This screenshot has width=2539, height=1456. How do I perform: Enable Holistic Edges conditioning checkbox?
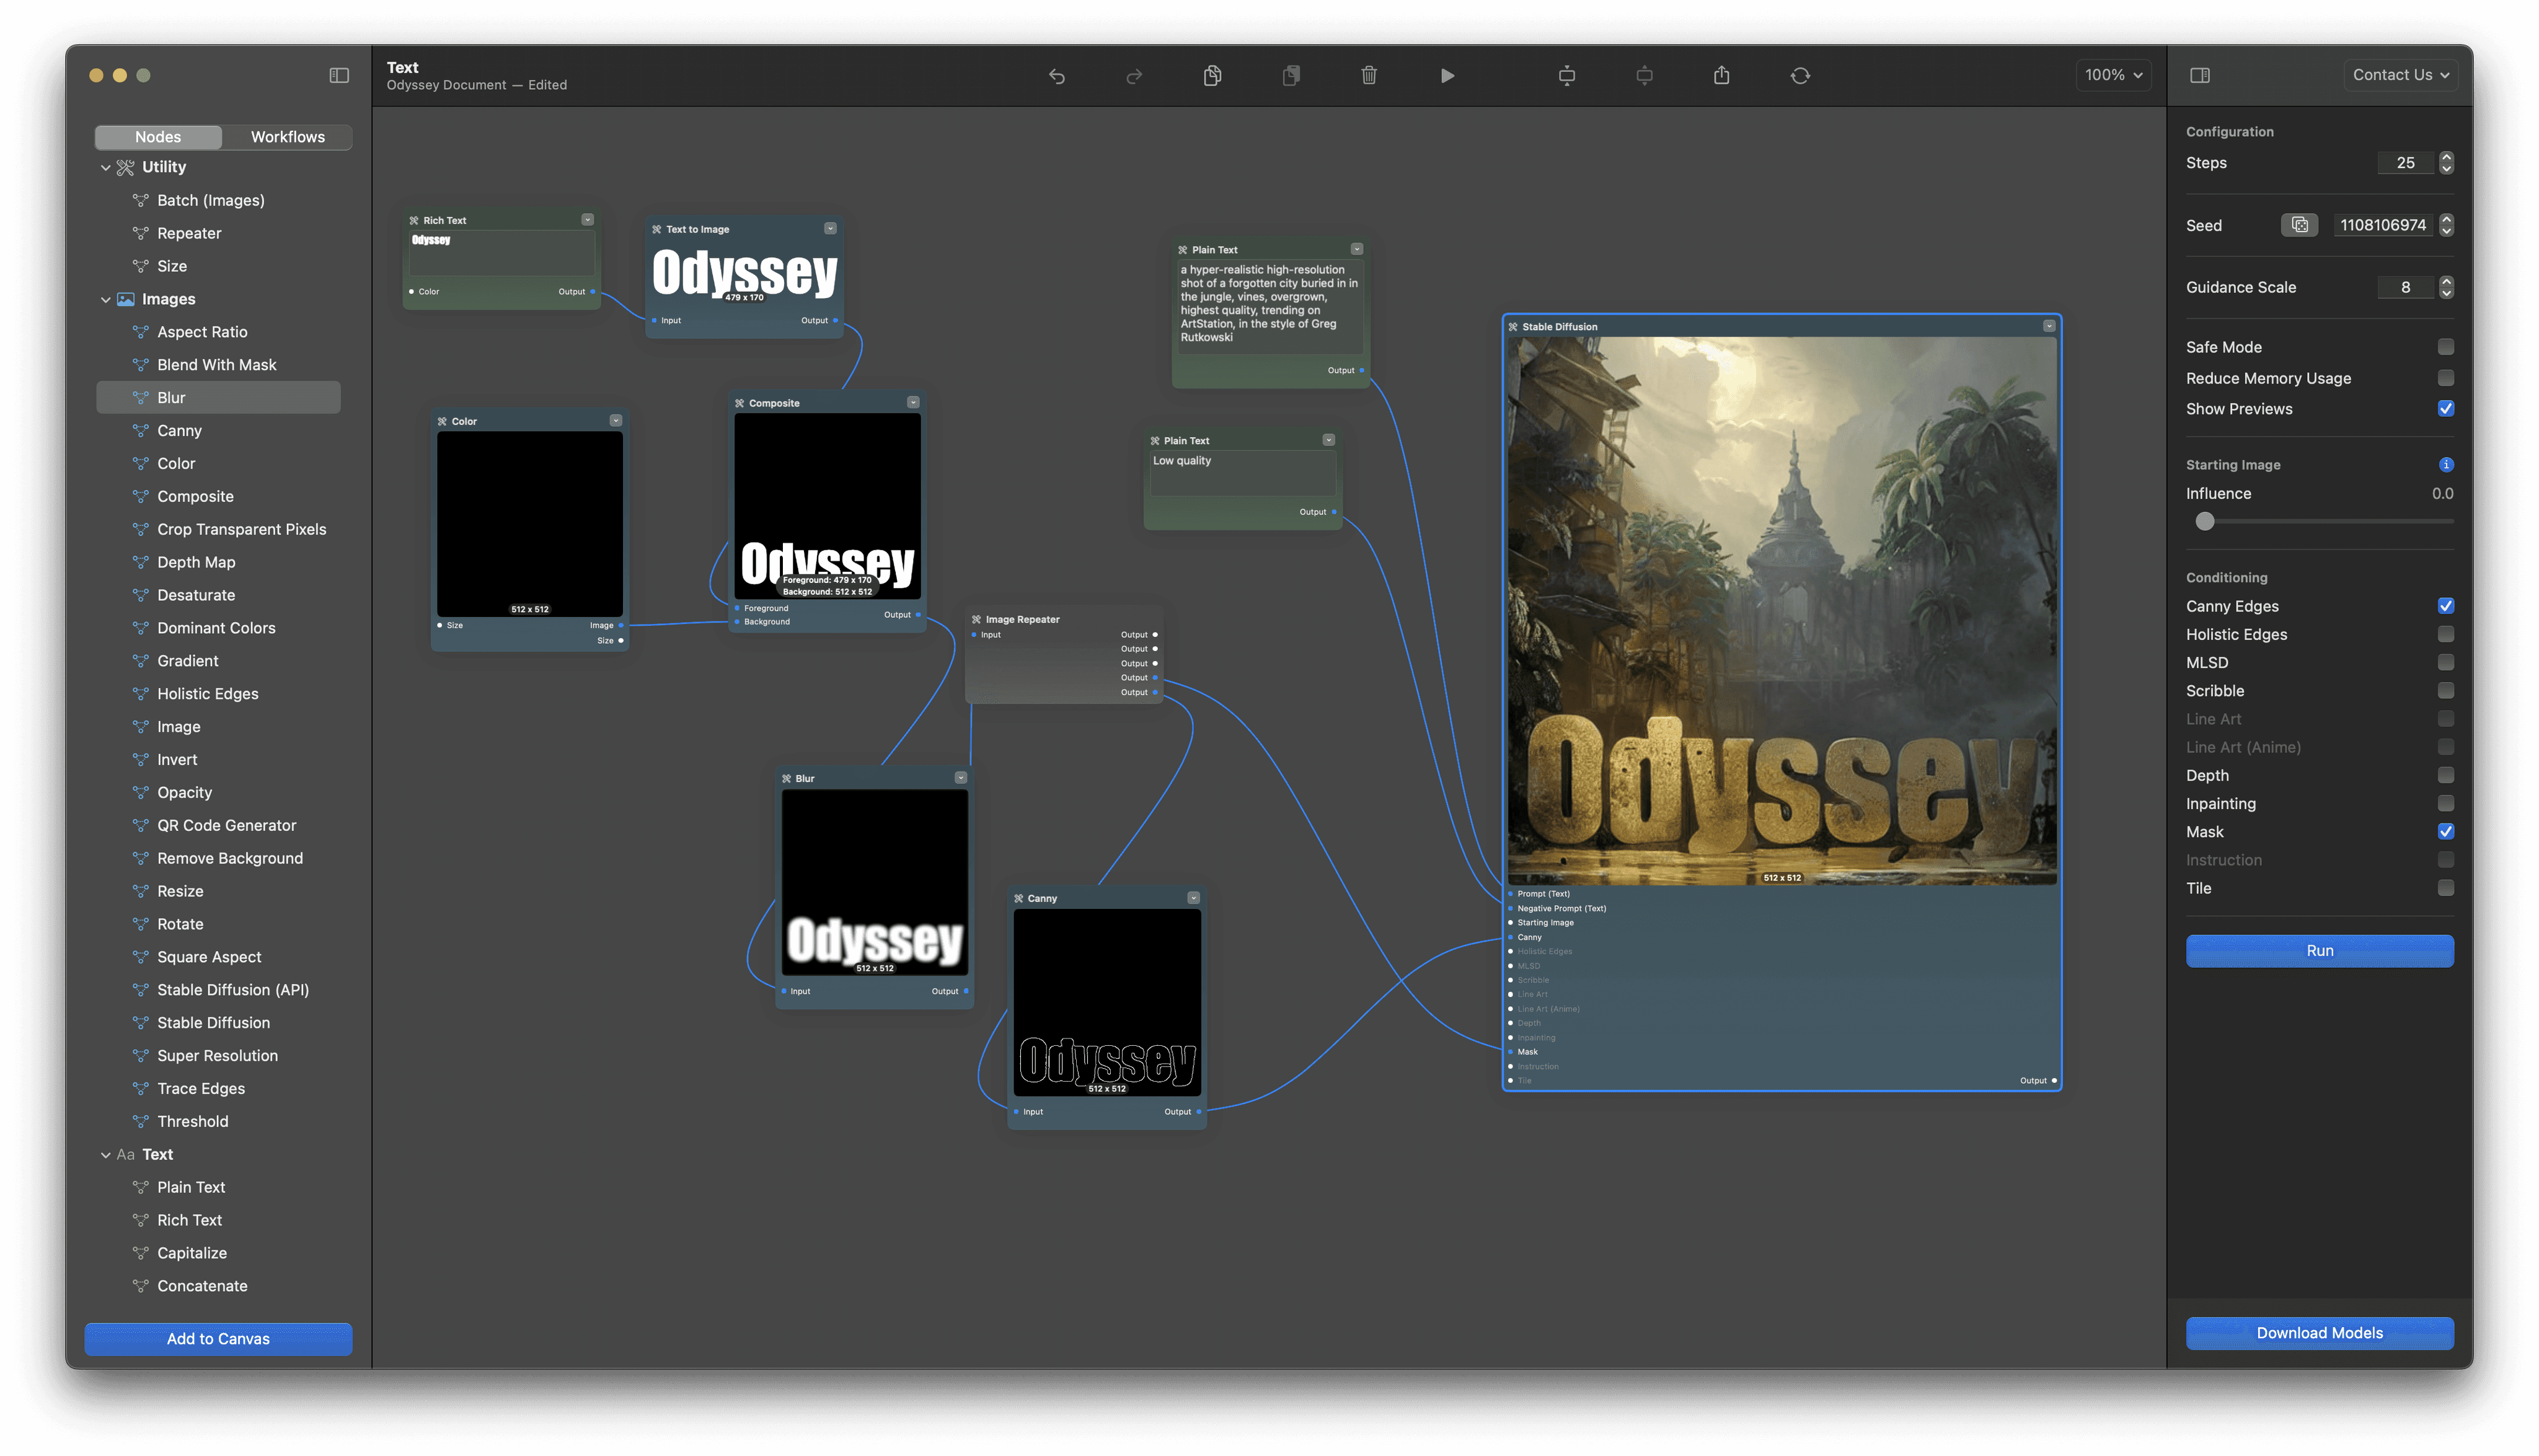point(2445,634)
